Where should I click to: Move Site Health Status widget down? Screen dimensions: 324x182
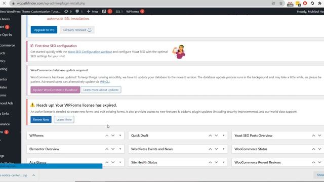pos(216,162)
